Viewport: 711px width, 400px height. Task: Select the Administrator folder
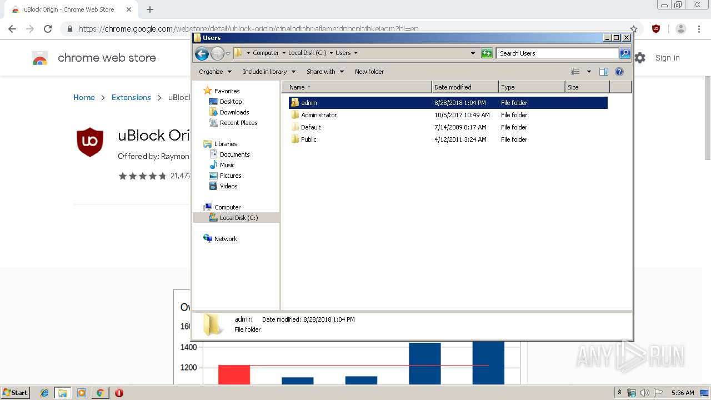point(314,115)
